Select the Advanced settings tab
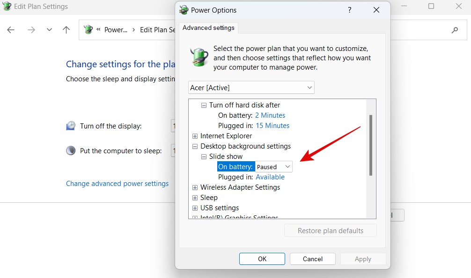Image resolution: width=471 pixels, height=278 pixels. tap(208, 28)
